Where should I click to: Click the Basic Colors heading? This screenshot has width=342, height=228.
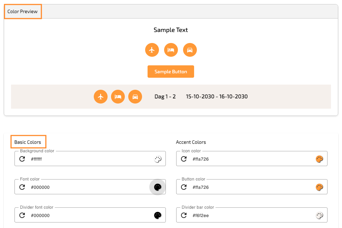[28, 142]
